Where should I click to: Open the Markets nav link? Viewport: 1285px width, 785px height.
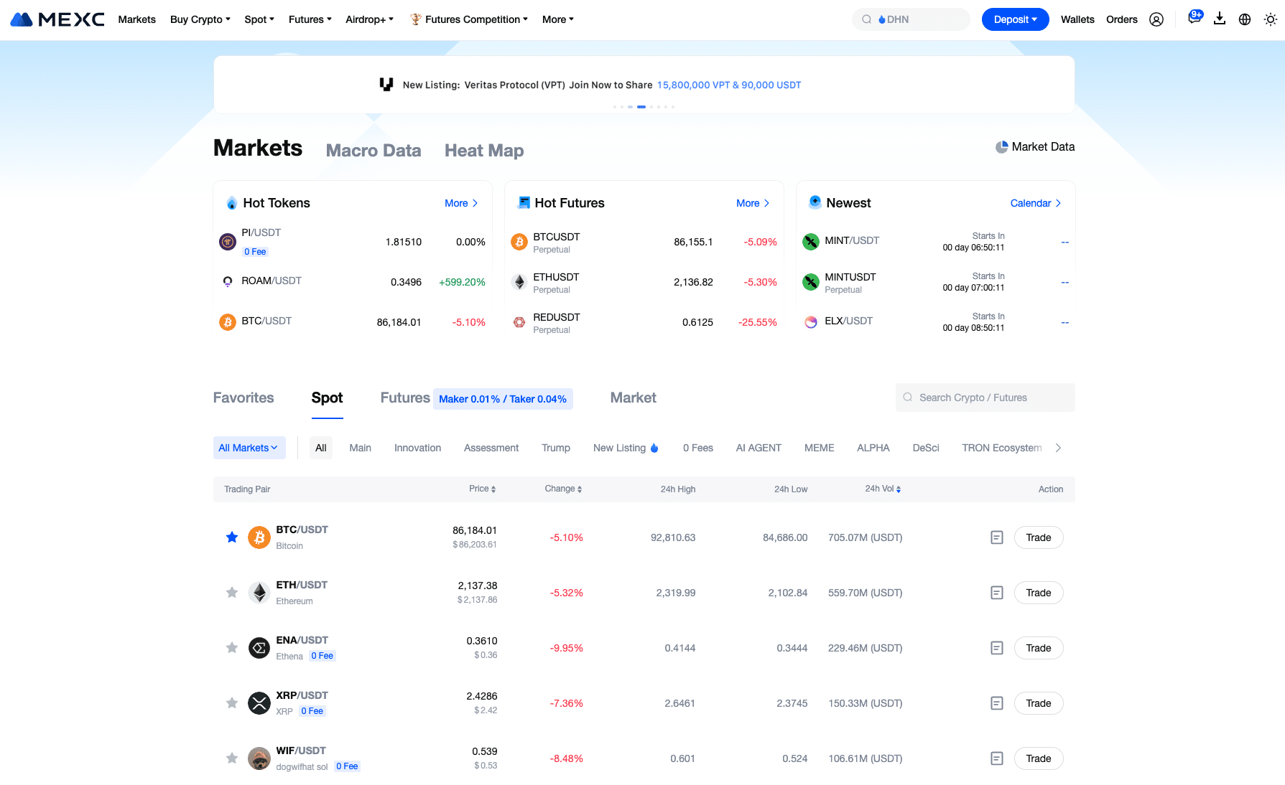point(136,19)
